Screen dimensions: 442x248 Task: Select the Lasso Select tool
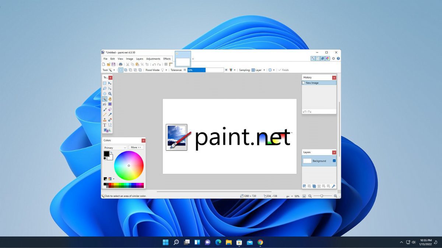click(105, 89)
